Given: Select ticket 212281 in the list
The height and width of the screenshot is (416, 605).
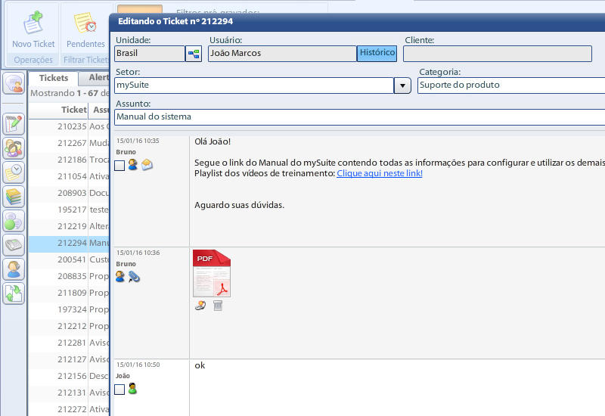Looking at the screenshot, I should point(70,343).
